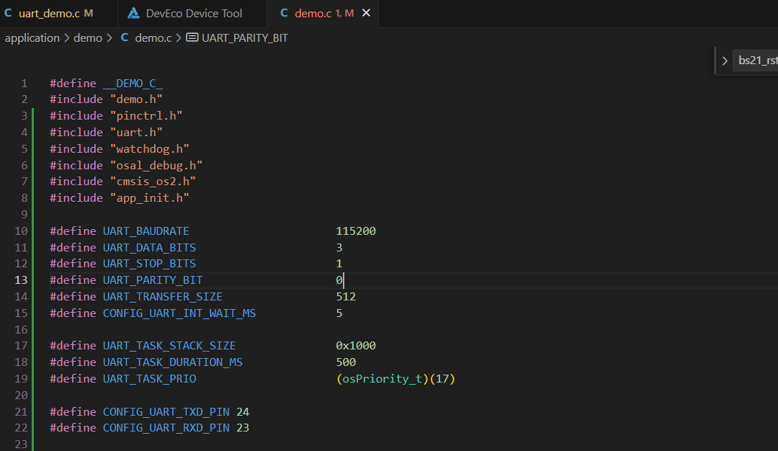Screen dimensions: 778x451
Task: Click the UART_TASK_STACK_SIZE macro name
Action: tap(169, 345)
